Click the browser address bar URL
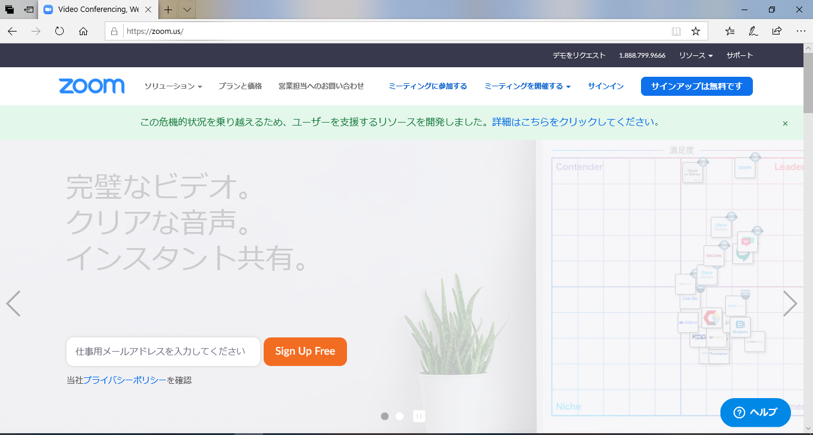Viewport: 813px width, 435px height. click(x=155, y=31)
